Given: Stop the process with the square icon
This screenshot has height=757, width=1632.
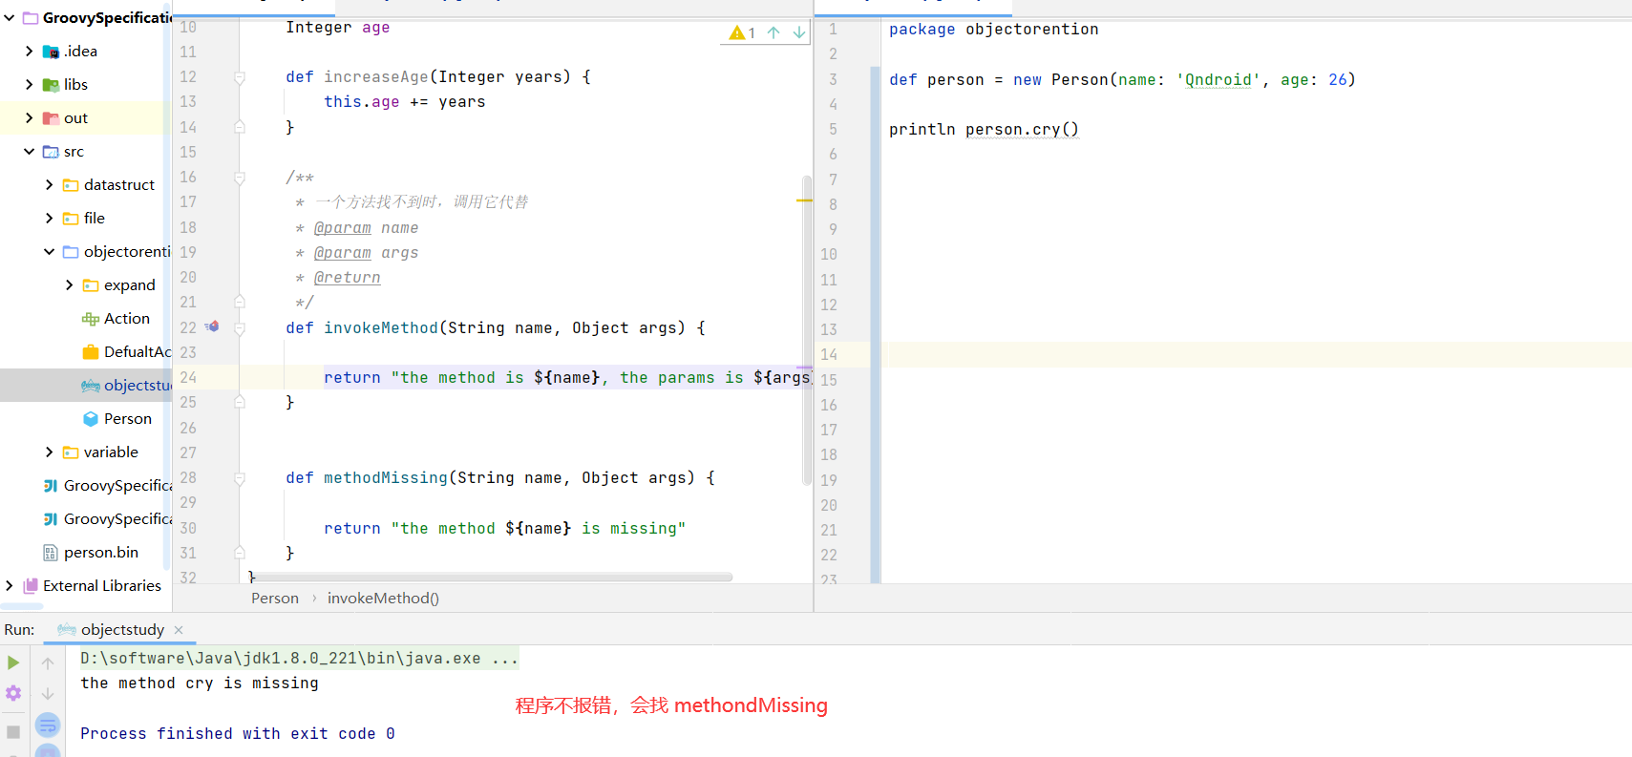Looking at the screenshot, I should click(x=13, y=732).
